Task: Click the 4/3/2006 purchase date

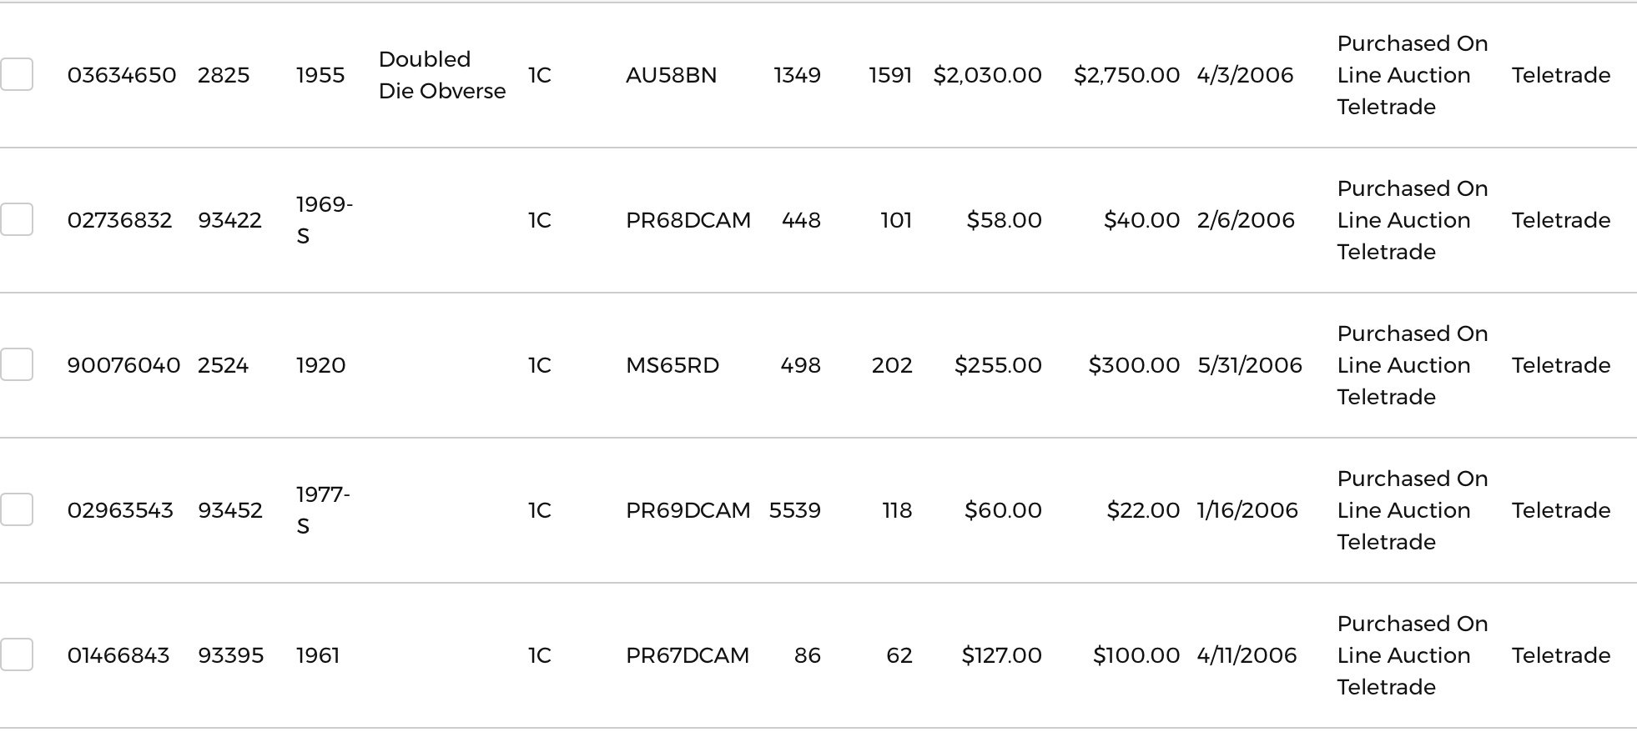Action: 1245,75
